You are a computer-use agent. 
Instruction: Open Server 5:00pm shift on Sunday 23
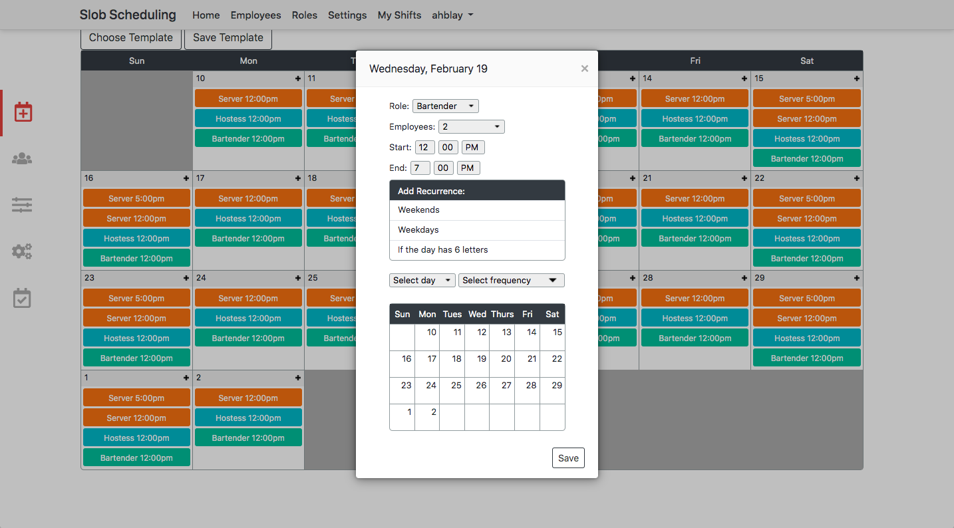tap(136, 299)
